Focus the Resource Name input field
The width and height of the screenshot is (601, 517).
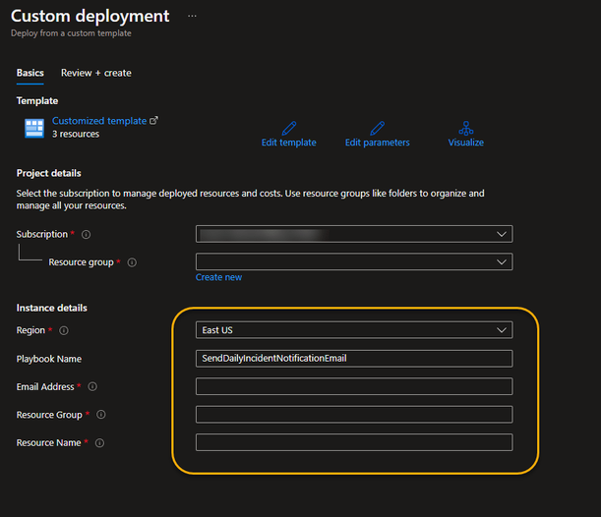coord(354,442)
